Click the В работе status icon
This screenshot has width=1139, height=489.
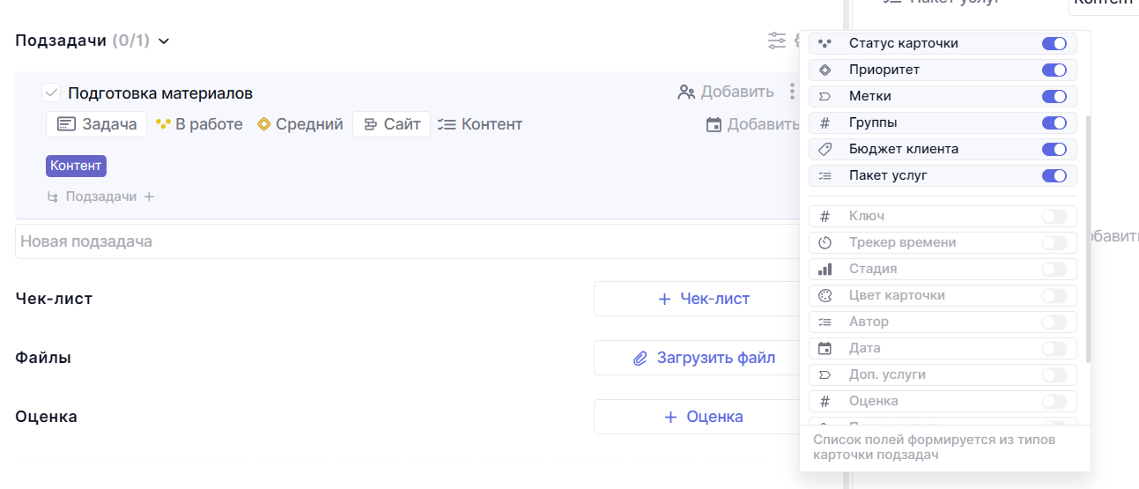pyautogui.click(x=163, y=124)
